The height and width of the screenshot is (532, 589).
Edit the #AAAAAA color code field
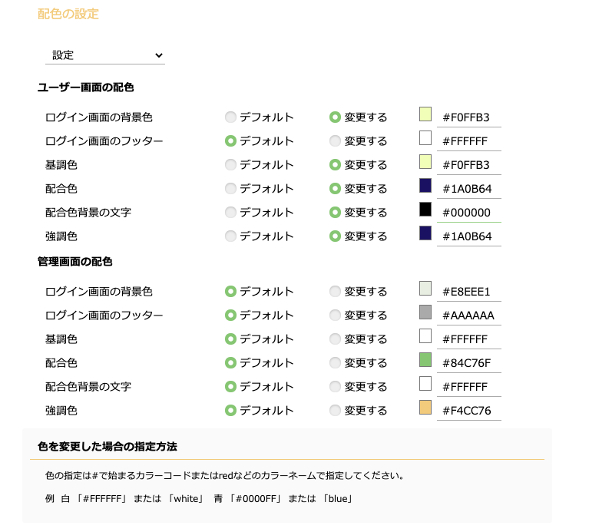(x=468, y=316)
